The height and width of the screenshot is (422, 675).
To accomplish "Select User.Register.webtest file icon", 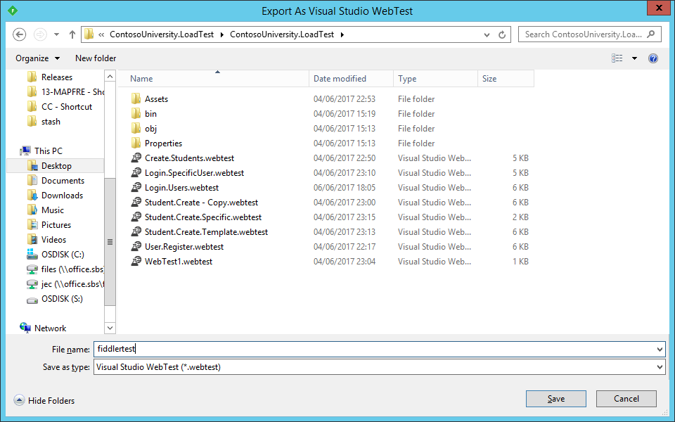I will pos(136,247).
